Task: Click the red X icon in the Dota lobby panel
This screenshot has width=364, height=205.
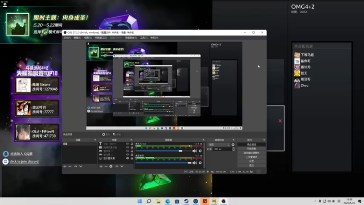Action: pos(280,121)
